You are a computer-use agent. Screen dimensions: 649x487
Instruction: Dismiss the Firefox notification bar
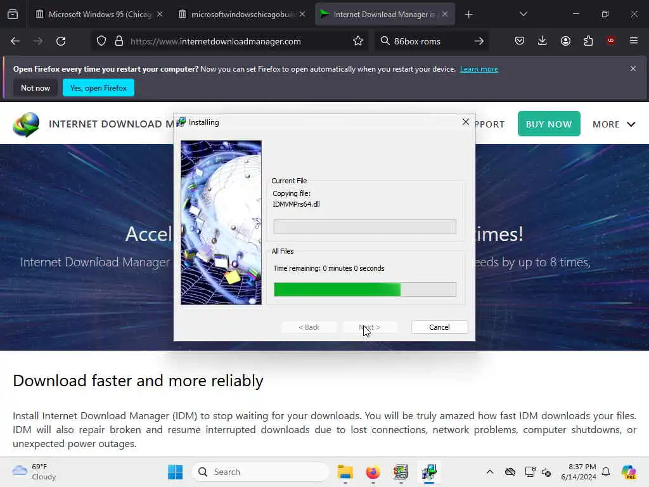[x=633, y=68]
